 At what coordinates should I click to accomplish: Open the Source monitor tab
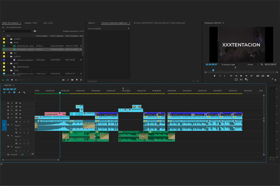[159, 23]
